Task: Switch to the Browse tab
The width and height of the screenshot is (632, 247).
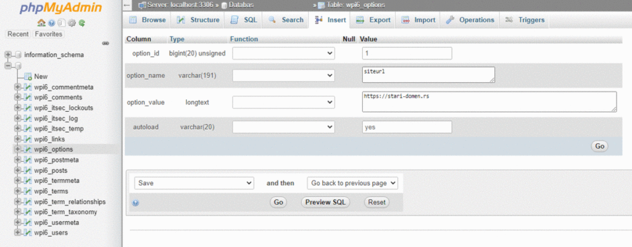Action: pyautogui.click(x=148, y=20)
